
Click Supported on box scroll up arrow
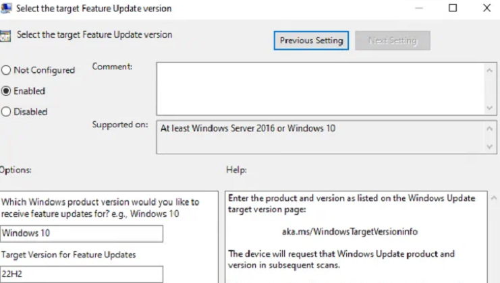pos(490,129)
